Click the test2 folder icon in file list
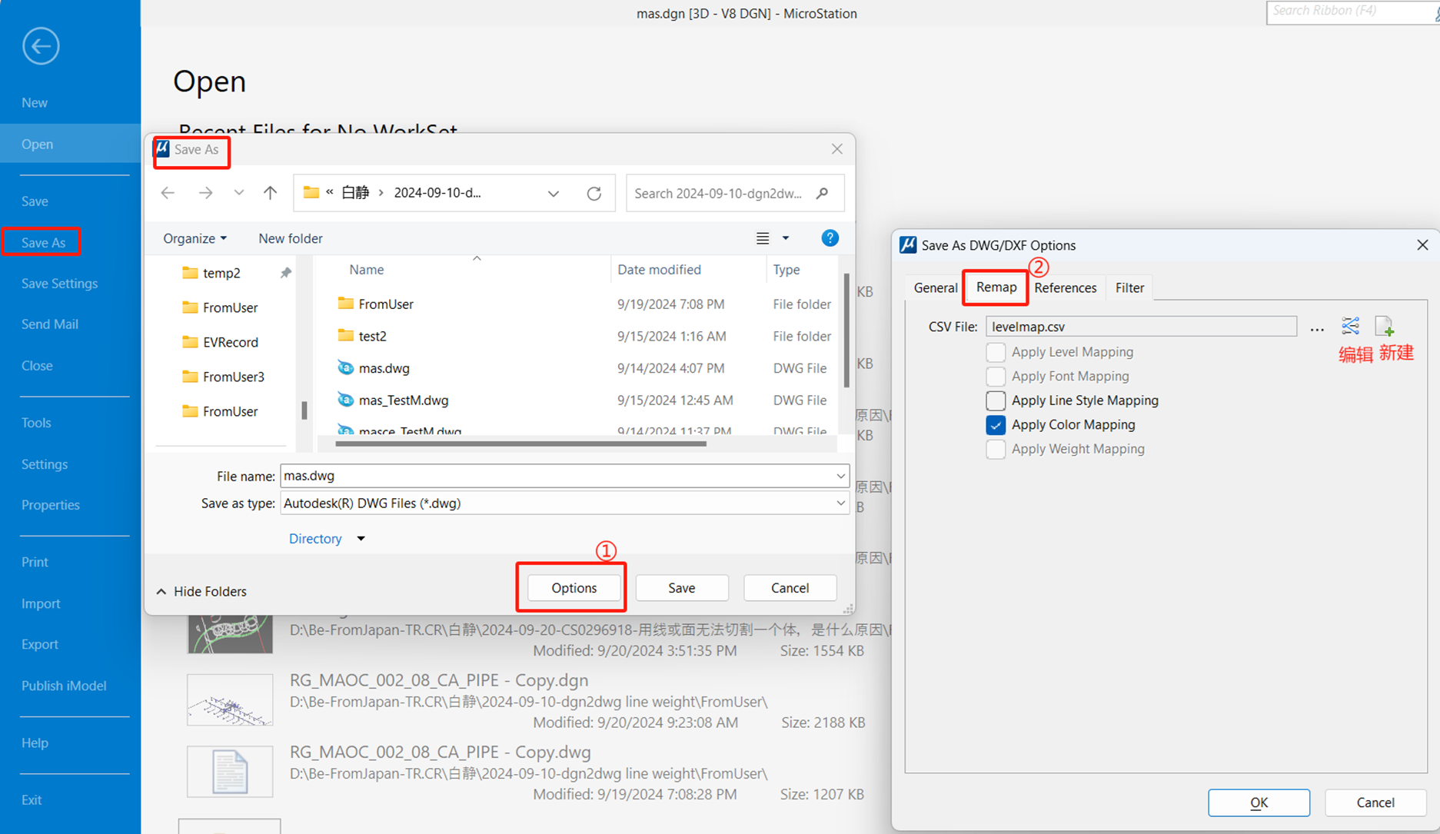Screen dimensions: 1440x834 [x=346, y=336]
